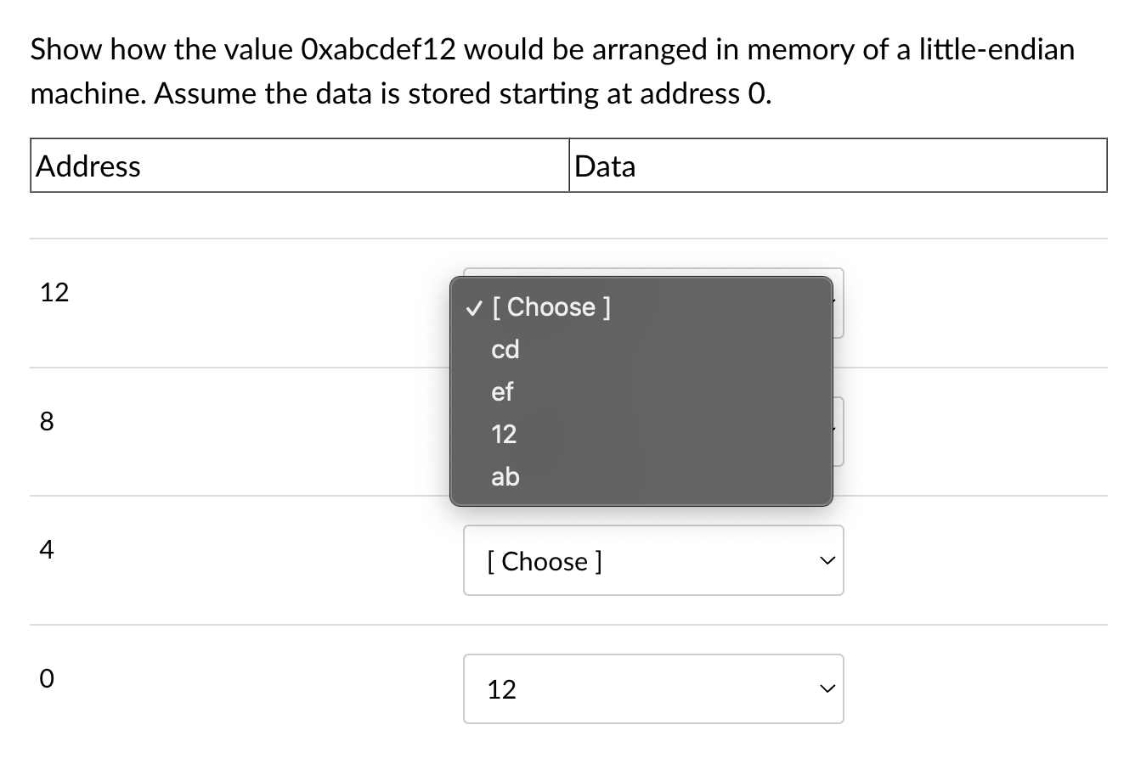Click the "Data" table header cell
Image resolution: width=1135 pixels, height=764 pixels.
click(604, 166)
